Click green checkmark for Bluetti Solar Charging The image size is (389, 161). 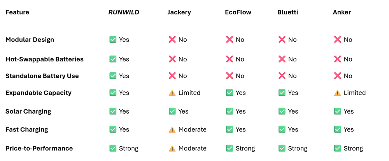(282, 111)
